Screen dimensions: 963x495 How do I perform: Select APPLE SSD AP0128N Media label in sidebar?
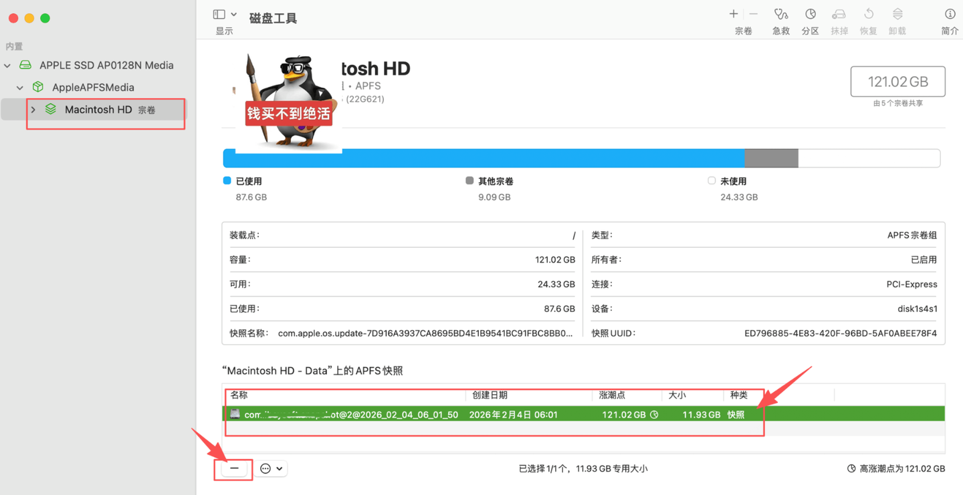[x=106, y=65]
